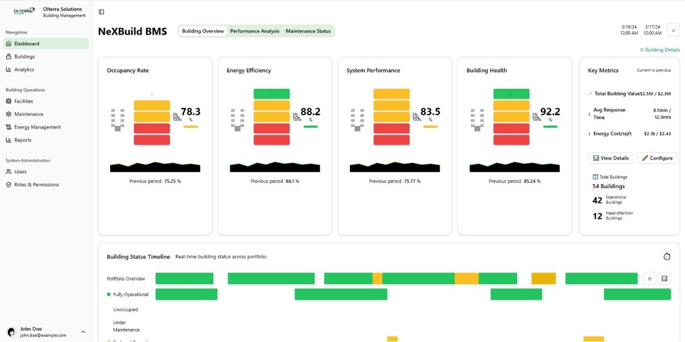The image size is (685, 342).
Task: Click the top green Building Health gauge segment
Action: pyautogui.click(x=511, y=94)
